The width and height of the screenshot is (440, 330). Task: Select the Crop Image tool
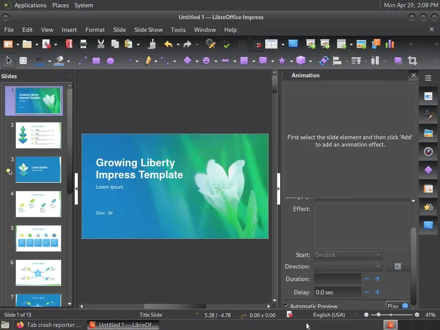pos(412,61)
